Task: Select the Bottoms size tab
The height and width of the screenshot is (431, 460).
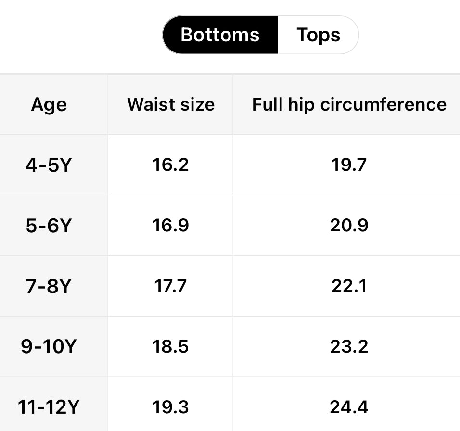Action: point(220,35)
